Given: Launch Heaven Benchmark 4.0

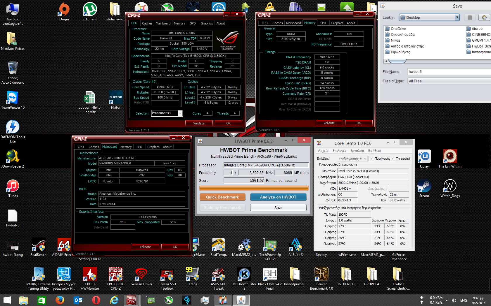Looking at the screenshot, I should click(321, 279).
